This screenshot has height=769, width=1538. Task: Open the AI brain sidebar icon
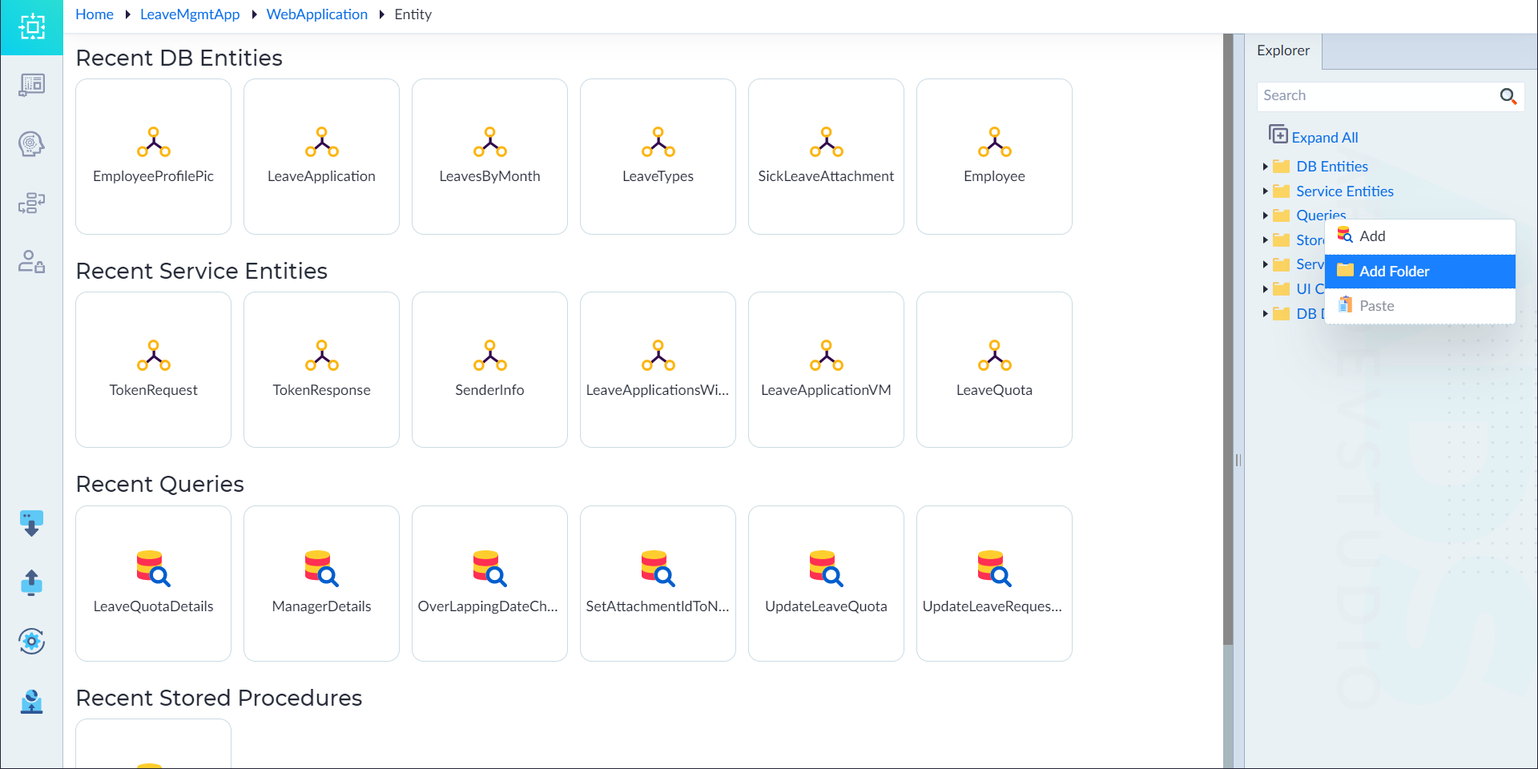[31, 144]
